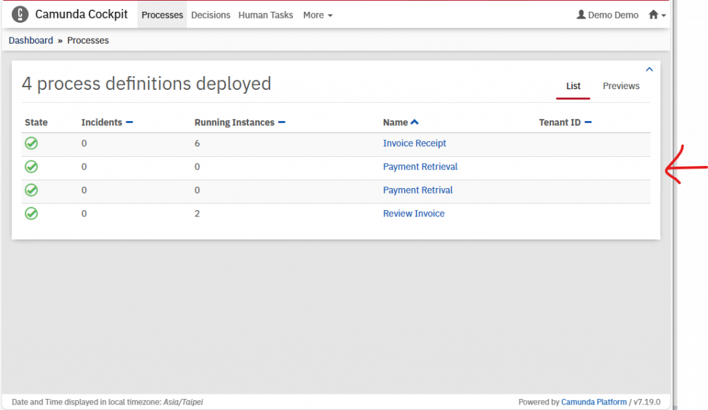Open the Decisions tab
Viewport: 708px width, 410px height.
click(210, 15)
